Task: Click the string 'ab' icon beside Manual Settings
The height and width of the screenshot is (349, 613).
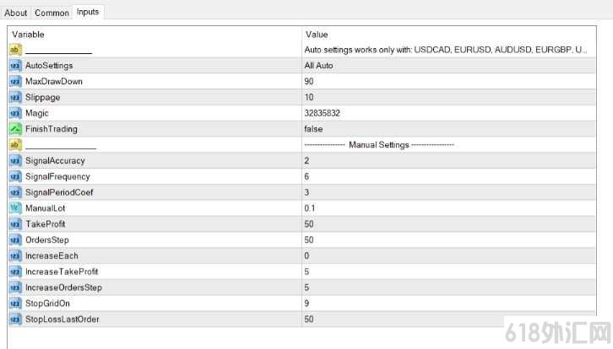Action: 15,145
